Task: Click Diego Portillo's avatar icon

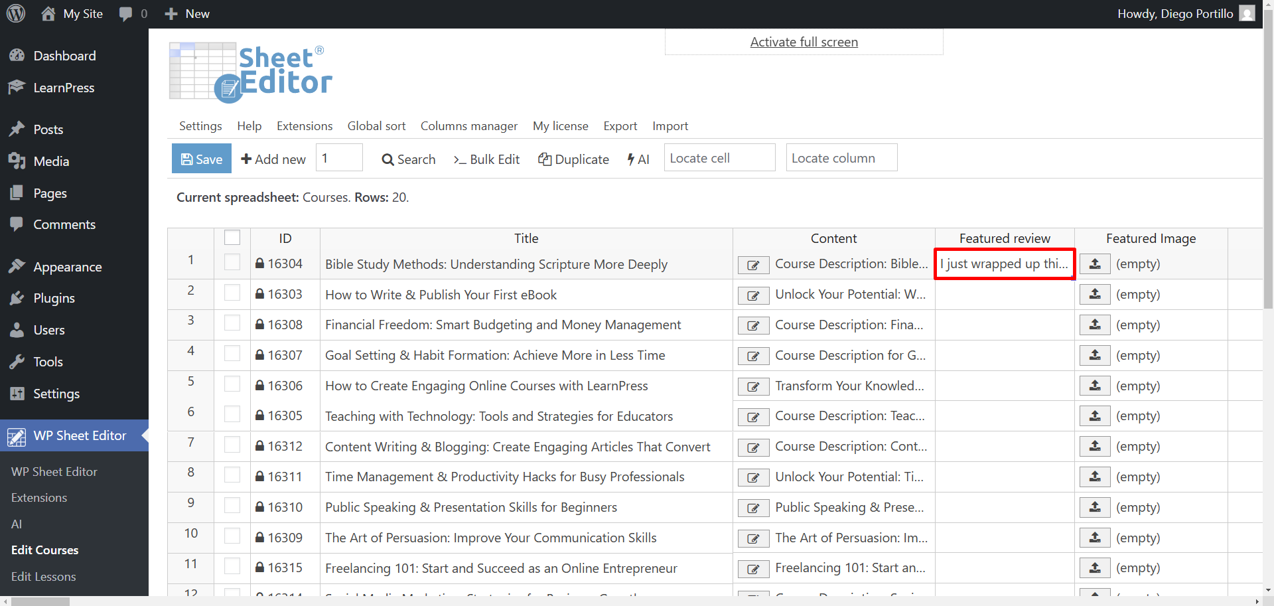Action: pyautogui.click(x=1247, y=13)
